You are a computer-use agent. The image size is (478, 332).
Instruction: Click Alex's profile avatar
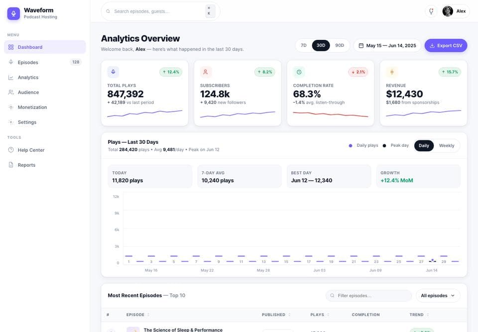[448, 11]
